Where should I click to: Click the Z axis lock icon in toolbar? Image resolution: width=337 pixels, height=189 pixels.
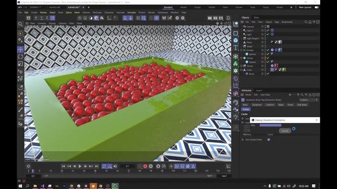click(47, 18)
